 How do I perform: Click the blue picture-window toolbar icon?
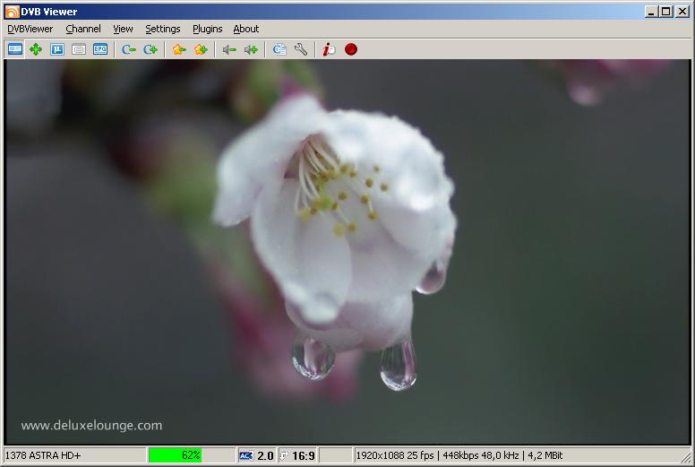point(57,49)
